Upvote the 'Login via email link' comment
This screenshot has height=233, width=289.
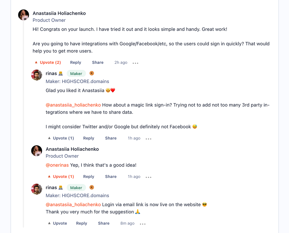[57, 223]
